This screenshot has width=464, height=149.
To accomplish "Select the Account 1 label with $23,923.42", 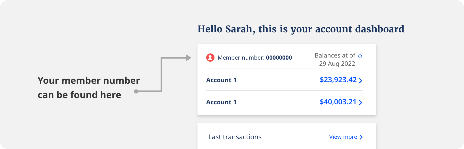I will (x=221, y=80).
